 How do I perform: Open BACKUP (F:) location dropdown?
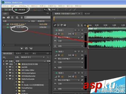click(33, 57)
